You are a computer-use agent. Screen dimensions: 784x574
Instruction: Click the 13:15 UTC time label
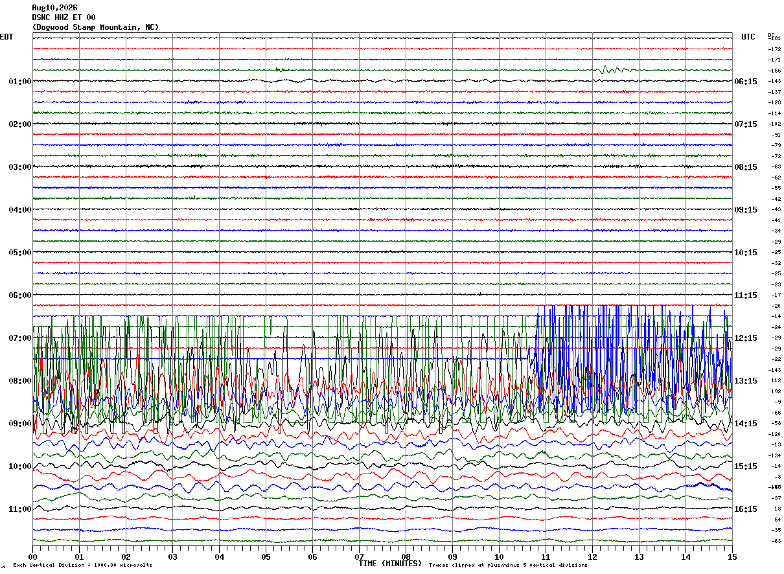coord(746,381)
